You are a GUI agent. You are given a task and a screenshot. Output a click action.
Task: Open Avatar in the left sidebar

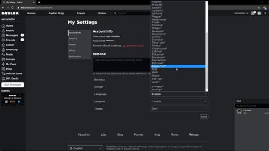coord(8,45)
